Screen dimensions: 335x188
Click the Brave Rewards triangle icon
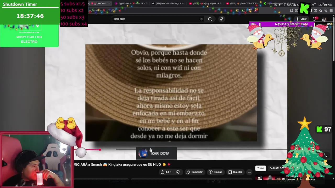[256, 10]
